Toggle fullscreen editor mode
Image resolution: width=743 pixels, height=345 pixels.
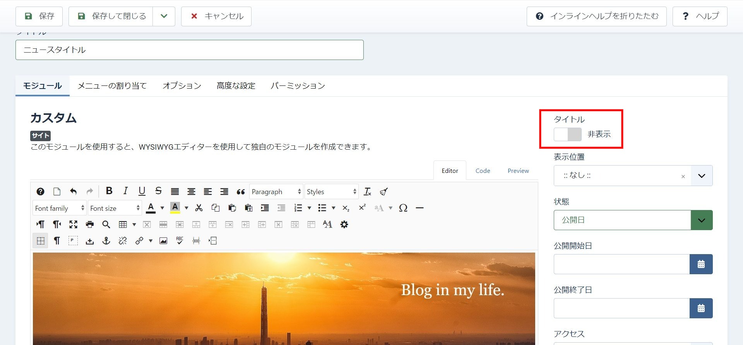pos(73,225)
